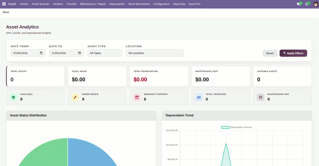319x166 pixels.
Task: Click the Total Transfers arrows icon
Action: 199,97
